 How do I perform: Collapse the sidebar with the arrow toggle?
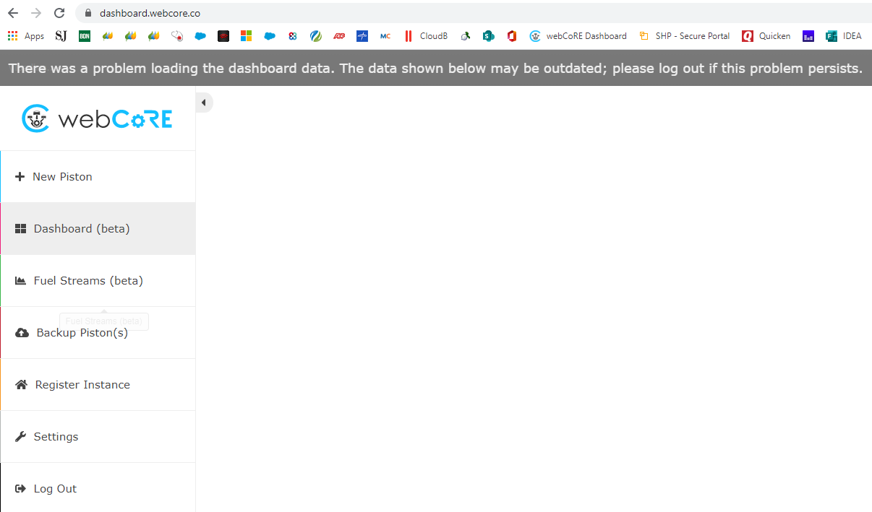click(203, 103)
